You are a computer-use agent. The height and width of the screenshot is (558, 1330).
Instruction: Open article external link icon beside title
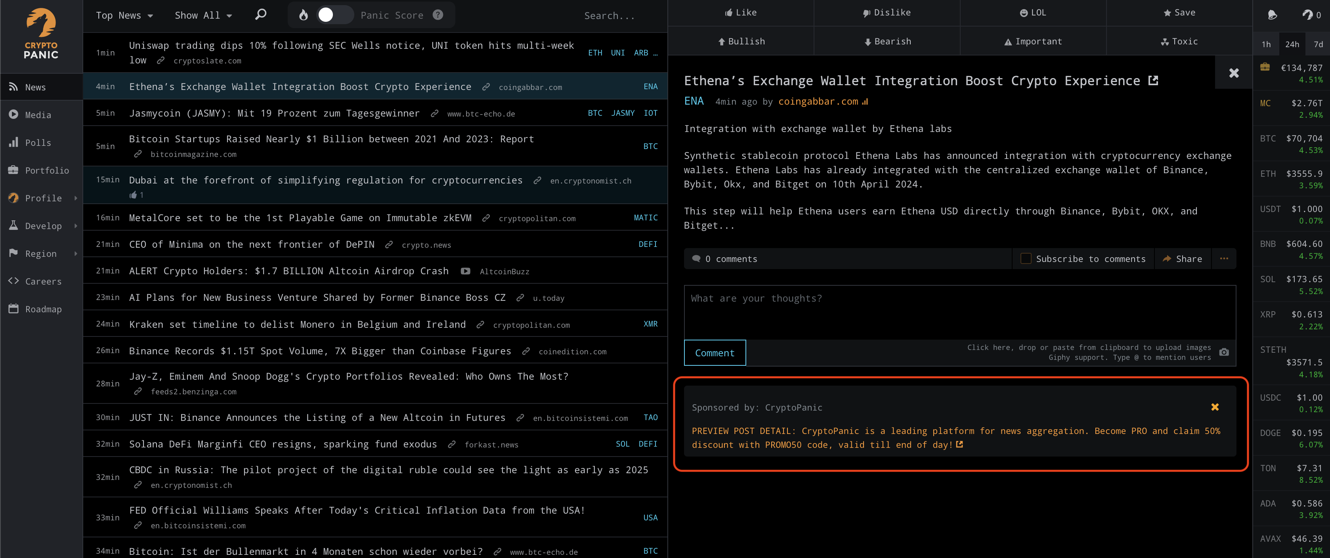click(x=1153, y=80)
